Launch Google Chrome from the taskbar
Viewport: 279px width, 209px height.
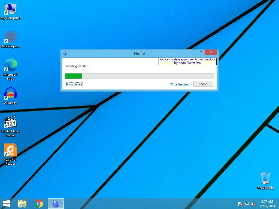pos(39,204)
